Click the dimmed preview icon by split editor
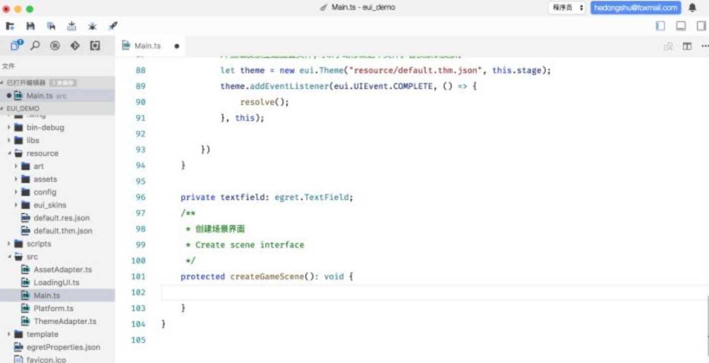 tap(668, 46)
